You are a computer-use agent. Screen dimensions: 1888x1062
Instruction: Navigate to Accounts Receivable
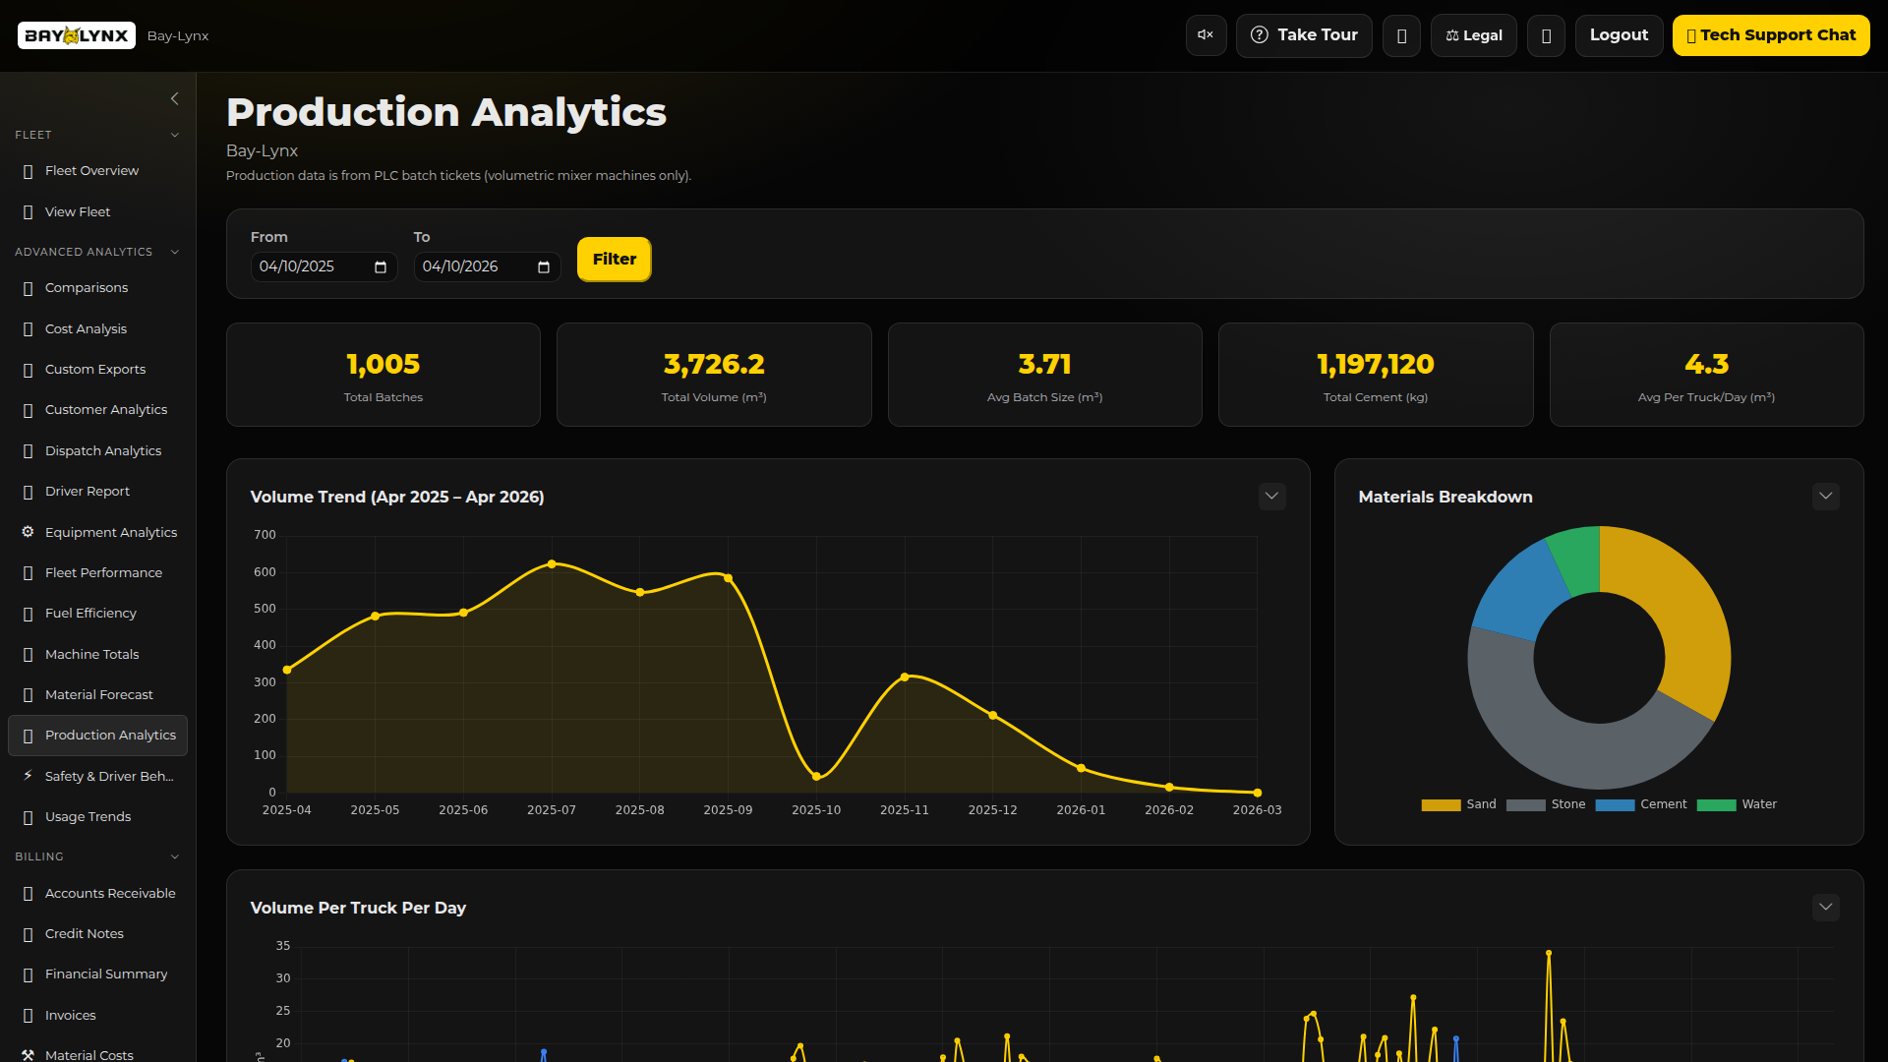(x=109, y=893)
